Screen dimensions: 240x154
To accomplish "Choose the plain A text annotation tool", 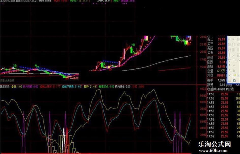I will pyautogui.click(x=229, y=71).
